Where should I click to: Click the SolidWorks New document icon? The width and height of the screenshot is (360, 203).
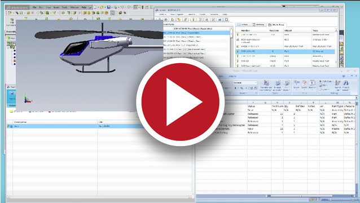[x=95, y=7]
